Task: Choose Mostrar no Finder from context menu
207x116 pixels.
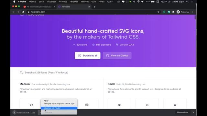Action: point(59,108)
